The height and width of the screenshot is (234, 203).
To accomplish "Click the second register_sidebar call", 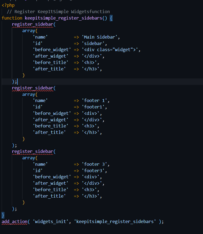I will pyautogui.click(x=33, y=88).
